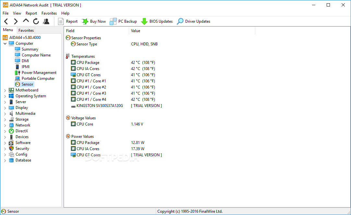Expand the DirectX node

(5, 131)
